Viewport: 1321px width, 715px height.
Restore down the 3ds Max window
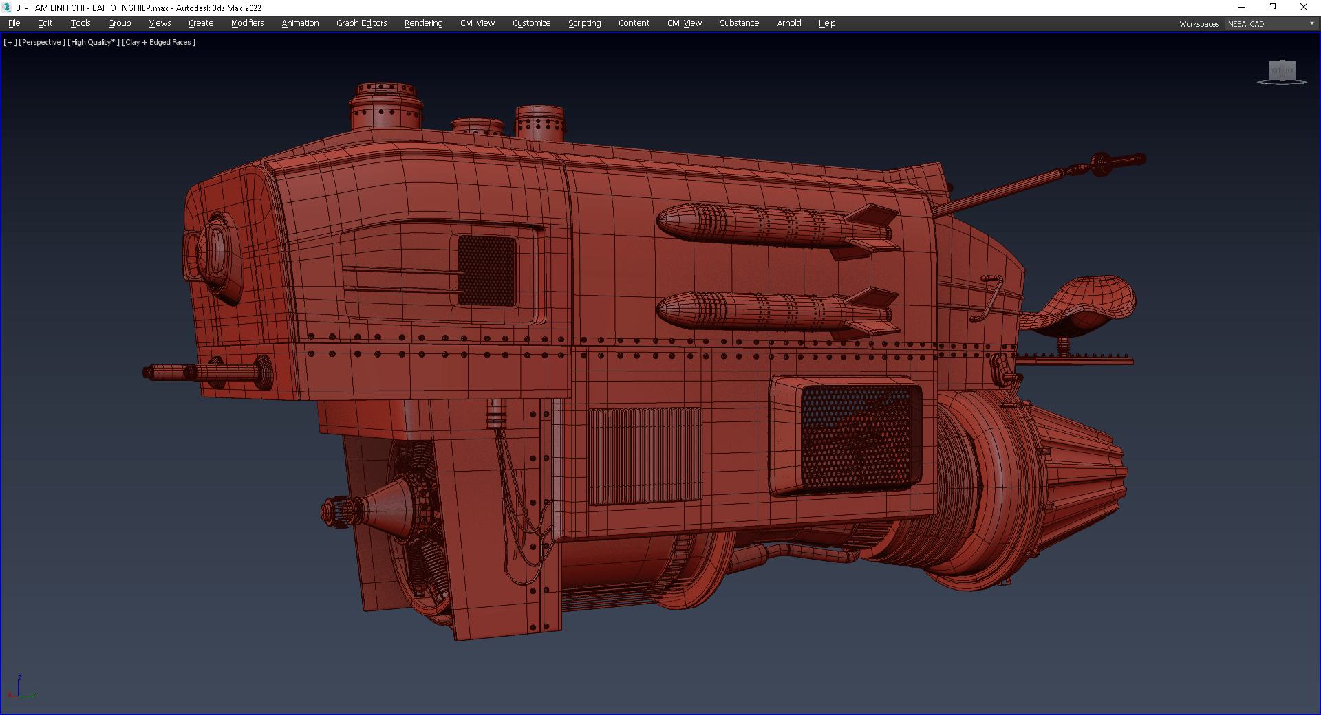(x=1272, y=8)
